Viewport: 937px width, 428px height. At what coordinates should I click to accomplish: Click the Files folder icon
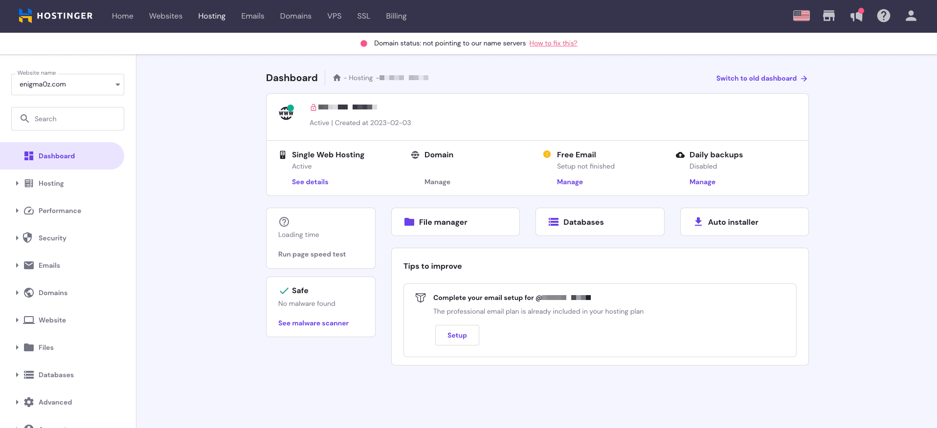[x=29, y=347]
